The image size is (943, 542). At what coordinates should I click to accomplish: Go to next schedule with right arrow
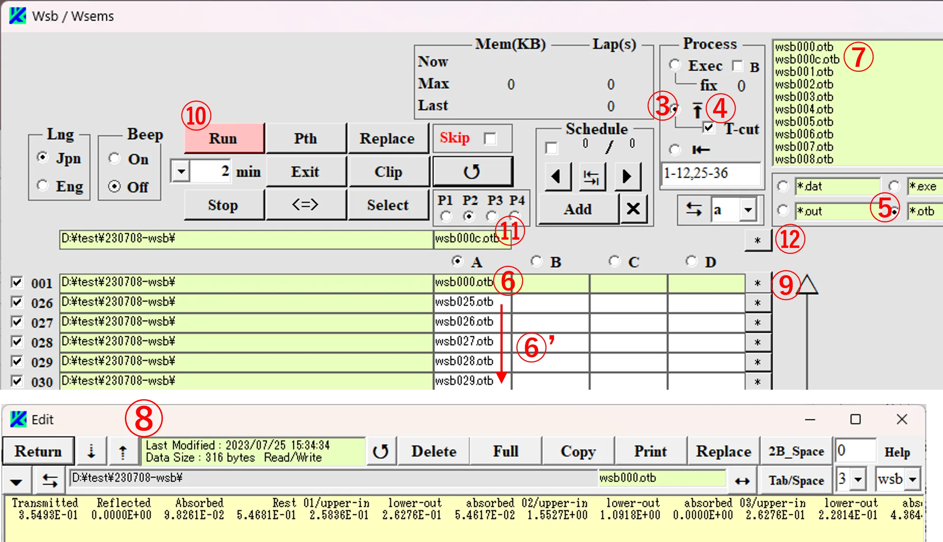[627, 176]
